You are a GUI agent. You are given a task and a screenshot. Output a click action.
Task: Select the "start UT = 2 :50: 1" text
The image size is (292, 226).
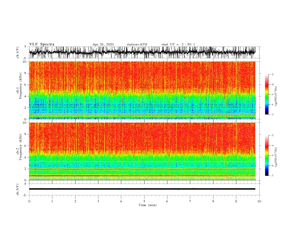pyautogui.click(x=178, y=44)
